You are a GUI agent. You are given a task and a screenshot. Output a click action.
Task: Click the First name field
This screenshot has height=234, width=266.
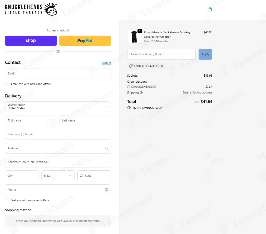(x=31, y=120)
